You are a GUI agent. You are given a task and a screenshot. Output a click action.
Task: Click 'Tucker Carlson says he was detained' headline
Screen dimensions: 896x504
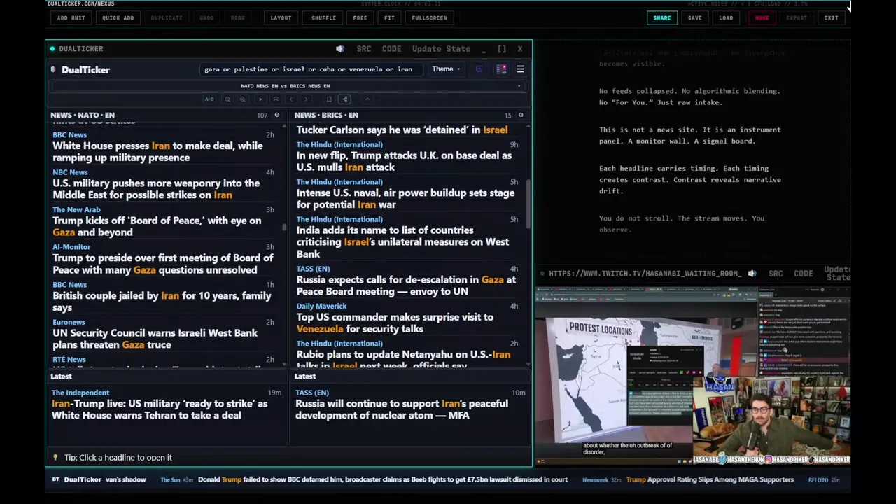(402, 129)
